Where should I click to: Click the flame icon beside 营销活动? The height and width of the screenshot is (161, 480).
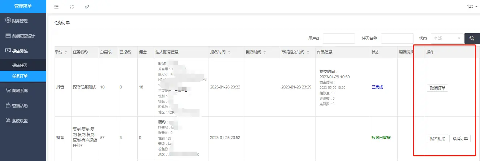pyautogui.click(x=8, y=106)
